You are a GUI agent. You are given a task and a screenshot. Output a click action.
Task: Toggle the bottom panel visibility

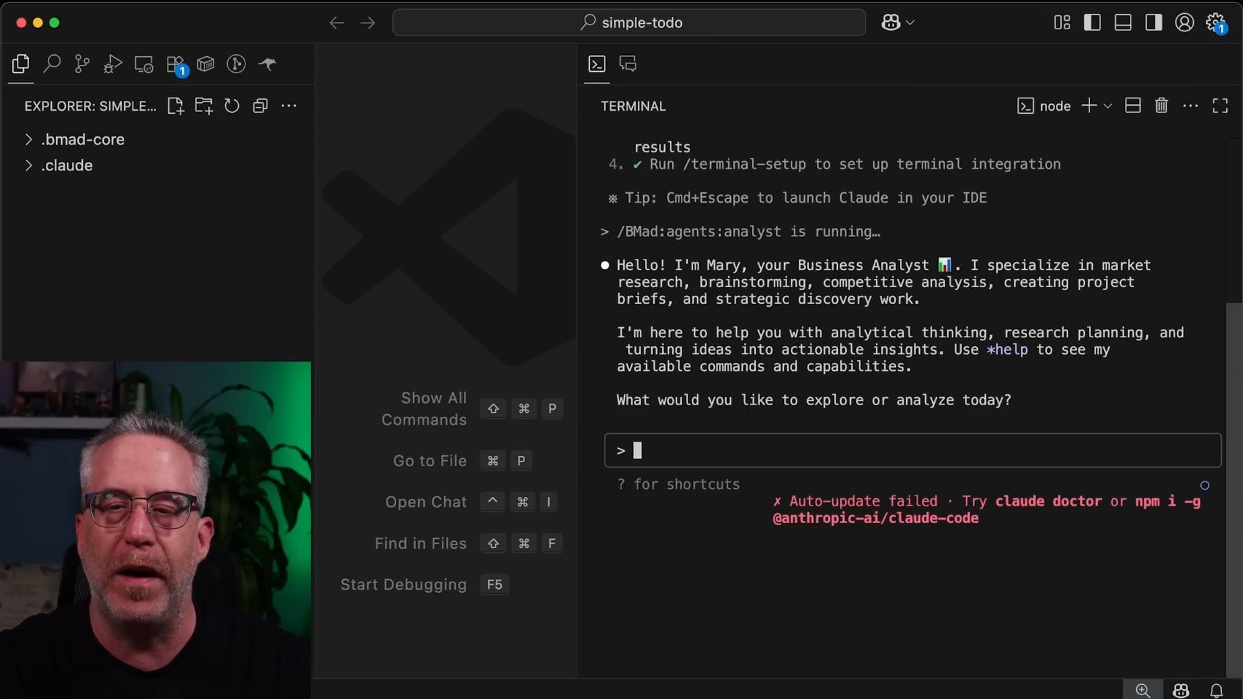[1123, 23]
